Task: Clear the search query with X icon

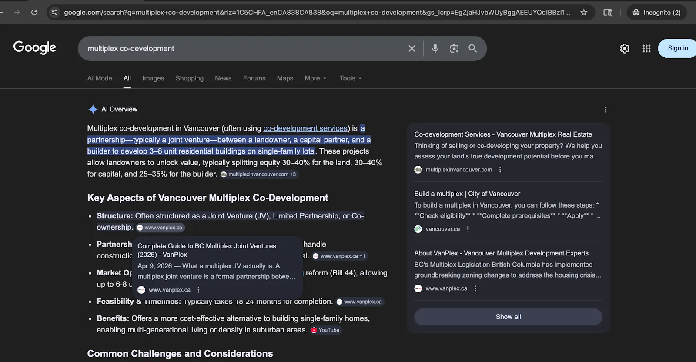Action: [x=412, y=48]
